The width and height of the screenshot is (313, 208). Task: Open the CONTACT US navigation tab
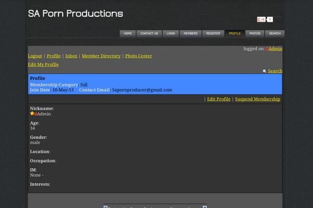coord(149,33)
